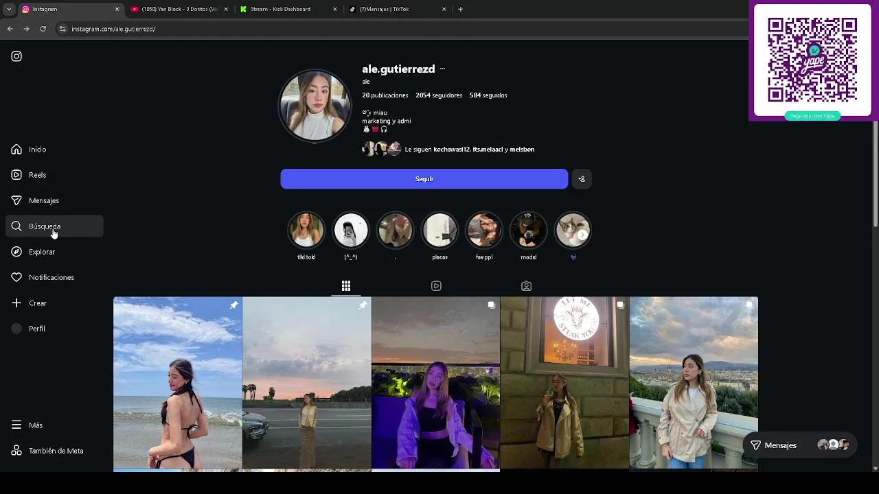Open the Más hamburger menu
Viewport: 879px width, 494px height.
(x=16, y=425)
